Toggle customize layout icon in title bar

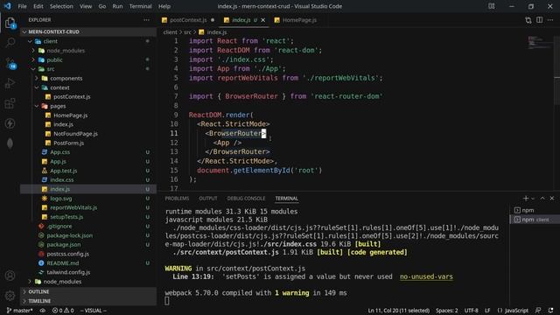(x=492, y=6)
